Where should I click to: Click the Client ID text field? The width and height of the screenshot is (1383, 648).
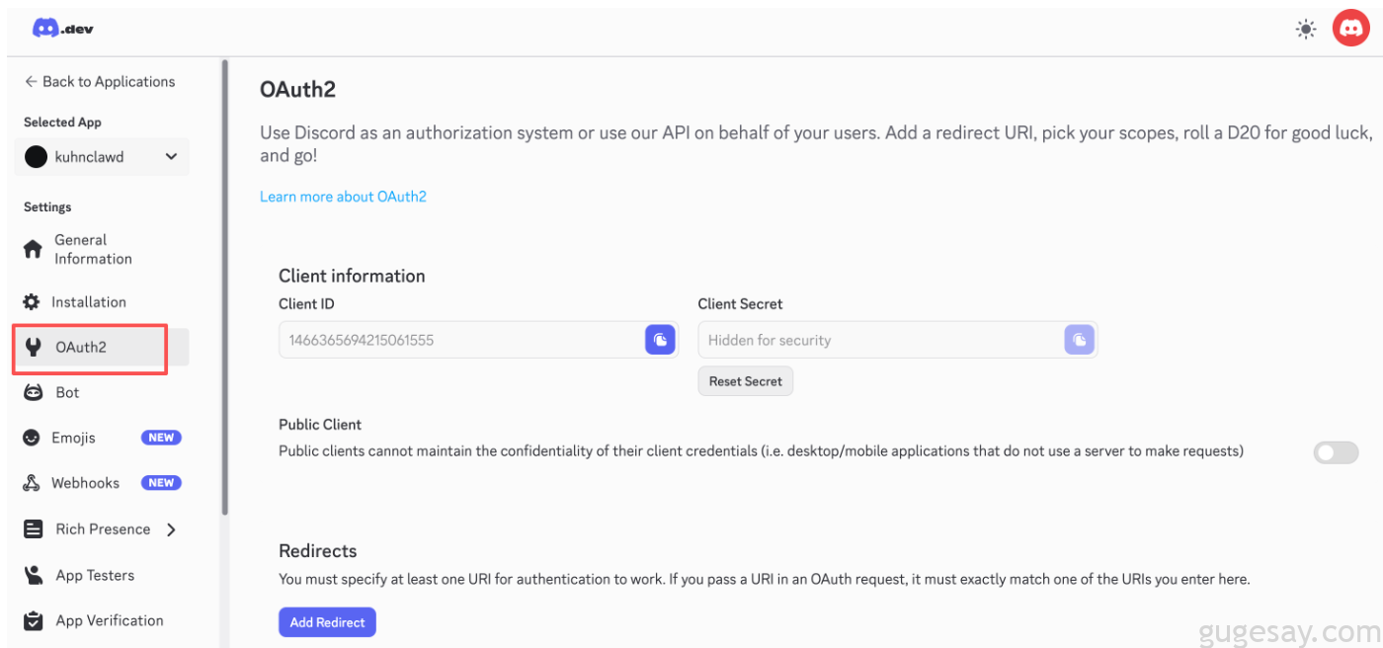coord(460,340)
